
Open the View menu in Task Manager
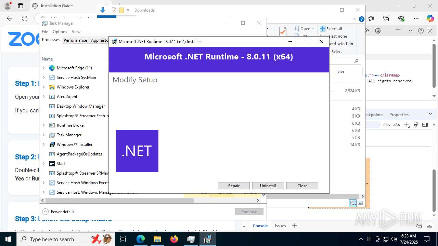[76, 31]
